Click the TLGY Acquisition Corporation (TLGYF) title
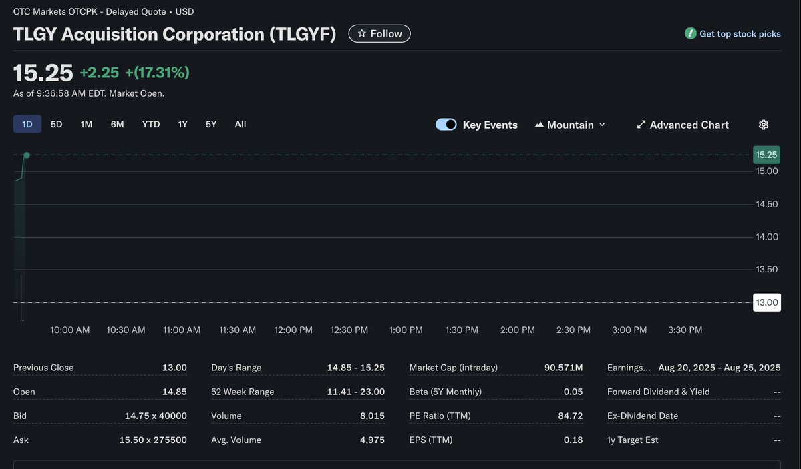Image resolution: width=801 pixels, height=469 pixels. point(175,33)
